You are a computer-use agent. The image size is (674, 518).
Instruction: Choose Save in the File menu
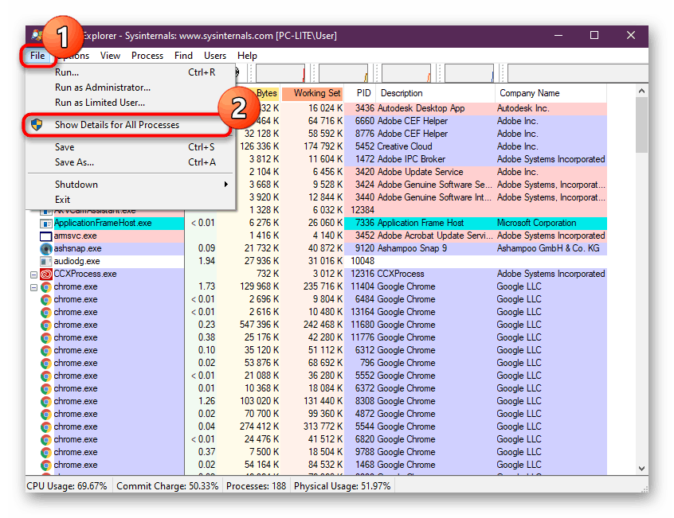(x=131, y=147)
